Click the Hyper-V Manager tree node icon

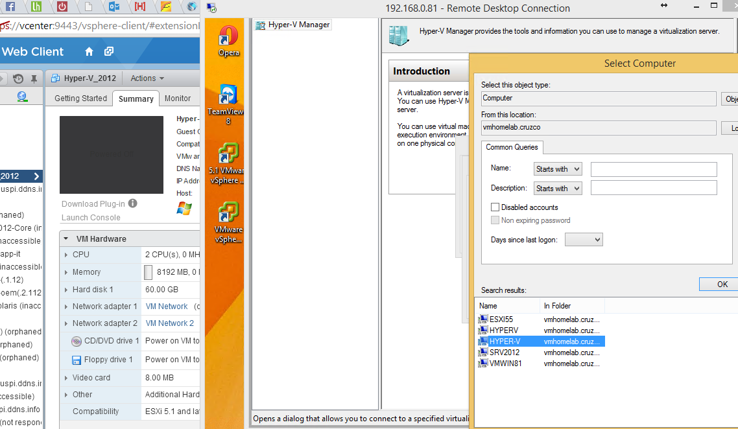tap(260, 25)
